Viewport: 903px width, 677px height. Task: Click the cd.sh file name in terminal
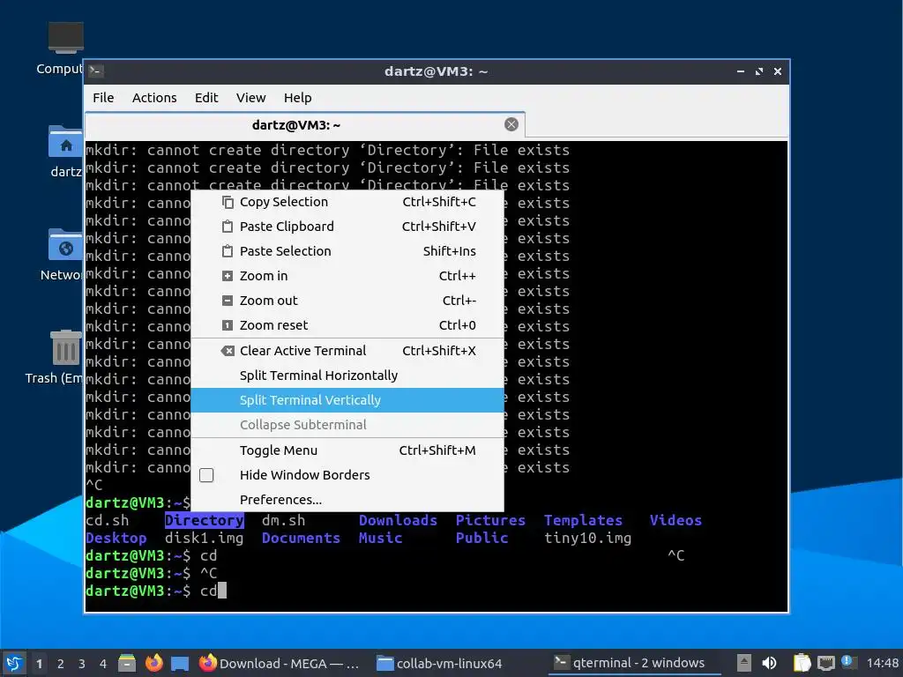[x=107, y=520]
